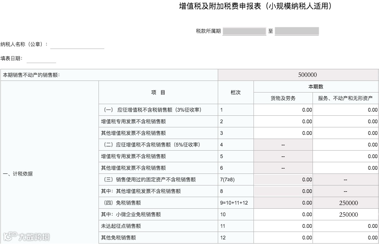This screenshot has width=379, height=244.
Task: Click row 9 免税销售额 250000 cell
Action: coord(346,203)
